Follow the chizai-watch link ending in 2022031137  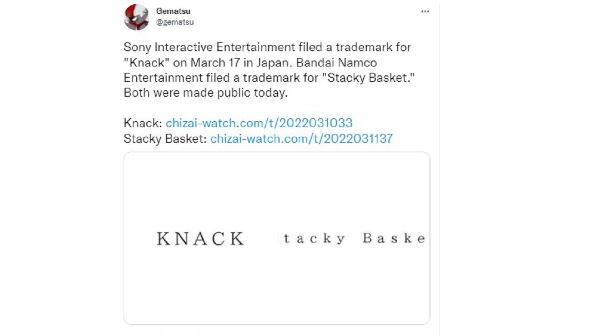tap(301, 138)
